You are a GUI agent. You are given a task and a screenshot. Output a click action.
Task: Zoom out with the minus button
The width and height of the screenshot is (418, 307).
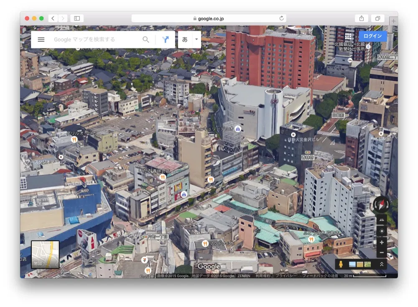pyautogui.click(x=382, y=253)
